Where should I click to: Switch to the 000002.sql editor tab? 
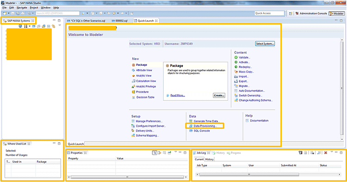pos(120,20)
